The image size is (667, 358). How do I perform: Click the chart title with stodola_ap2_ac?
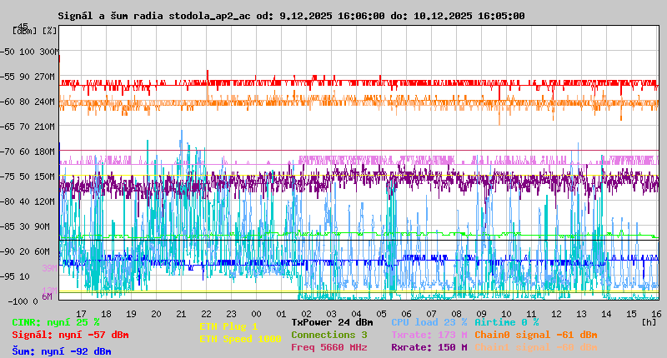pyautogui.click(x=291, y=16)
